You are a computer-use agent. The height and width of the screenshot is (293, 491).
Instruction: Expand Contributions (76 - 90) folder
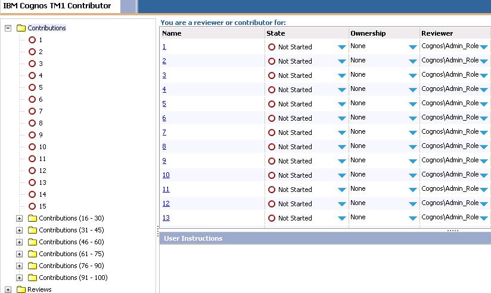coord(20,266)
